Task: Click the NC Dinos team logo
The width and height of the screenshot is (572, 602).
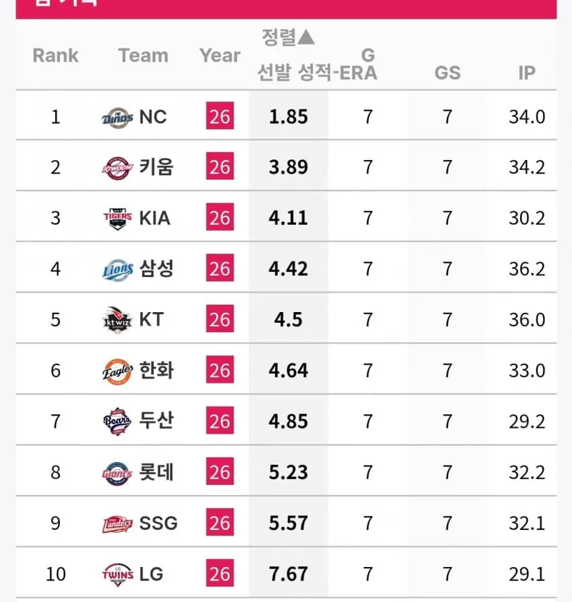Action: pyautogui.click(x=118, y=117)
